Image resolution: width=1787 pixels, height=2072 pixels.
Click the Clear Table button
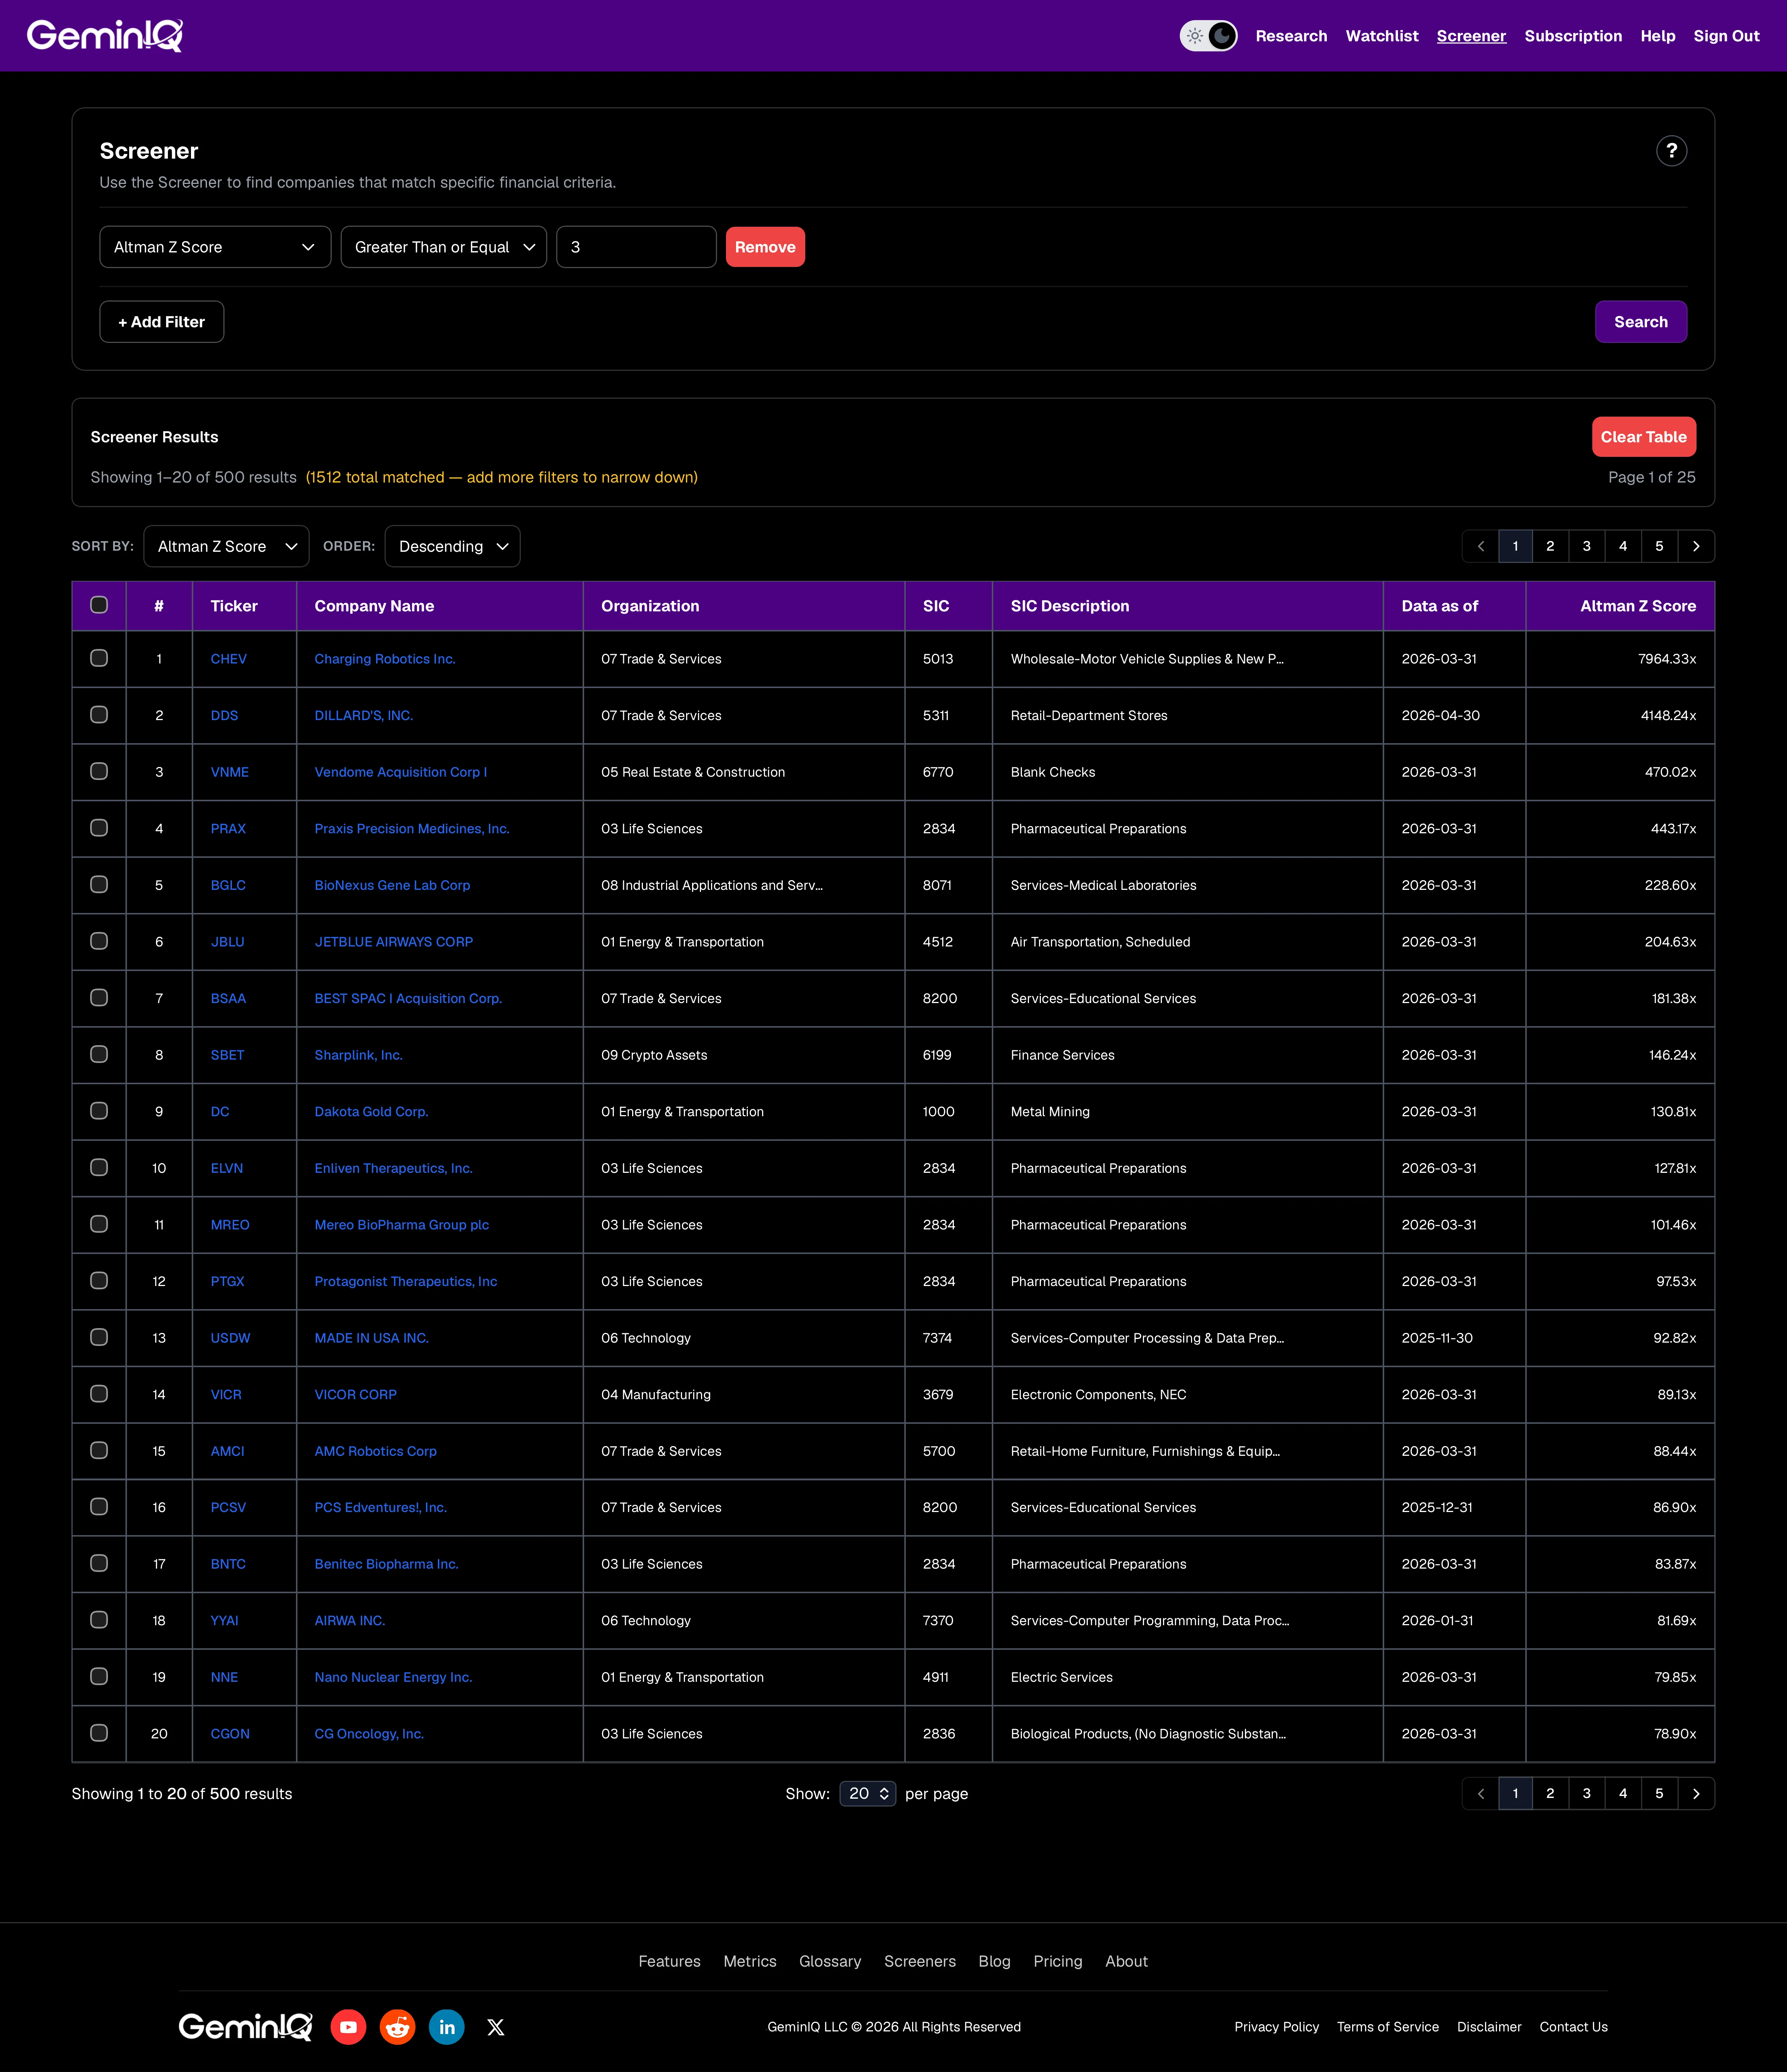click(1643, 437)
